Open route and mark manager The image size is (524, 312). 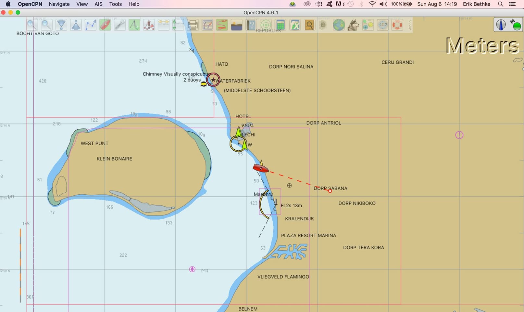coord(207,25)
